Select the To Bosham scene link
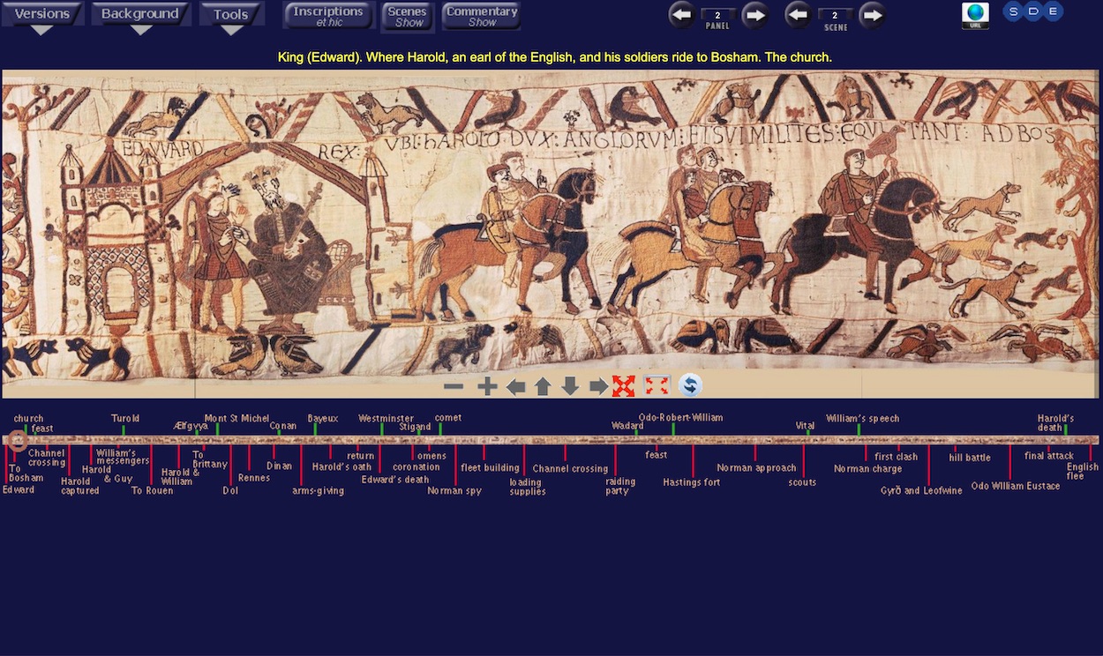Viewport: 1103px width, 656px height. point(26,473)
